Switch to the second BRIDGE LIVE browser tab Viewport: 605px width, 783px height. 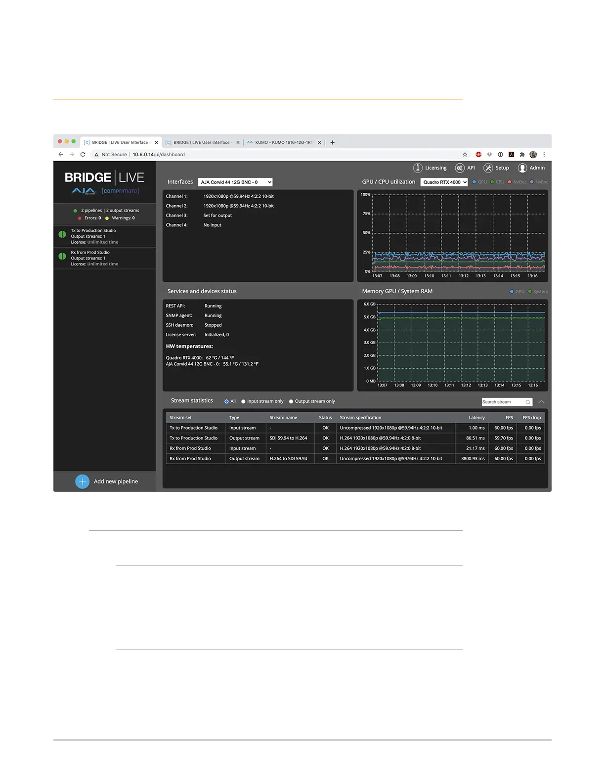(202, 142)
